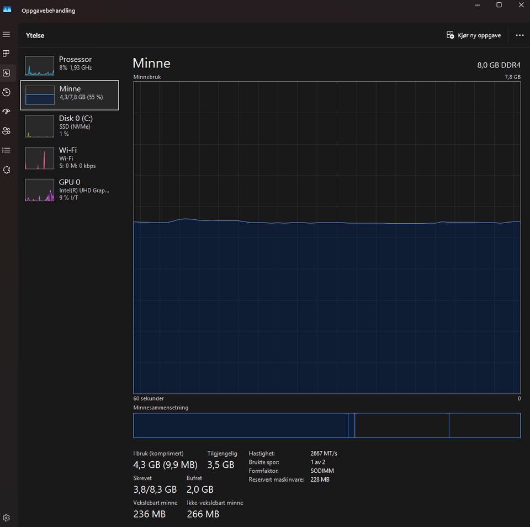The width and height of the screenshot is (530, 527).
Task: Open the Services page icon
Action: (x=7, y=170)
